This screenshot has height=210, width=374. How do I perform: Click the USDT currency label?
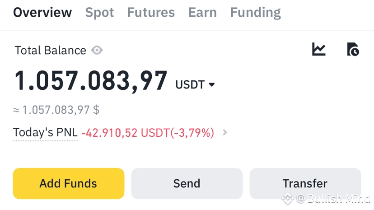(x=190, y=84)
